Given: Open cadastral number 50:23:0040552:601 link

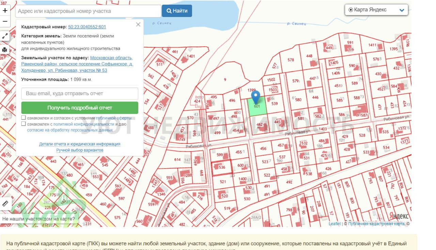Looking at the screenshot, I should (x=87, y=27).
